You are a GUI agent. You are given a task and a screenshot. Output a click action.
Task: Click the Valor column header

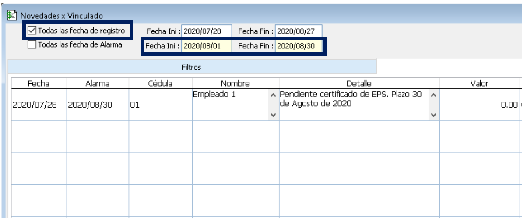(x=479, y=83)
